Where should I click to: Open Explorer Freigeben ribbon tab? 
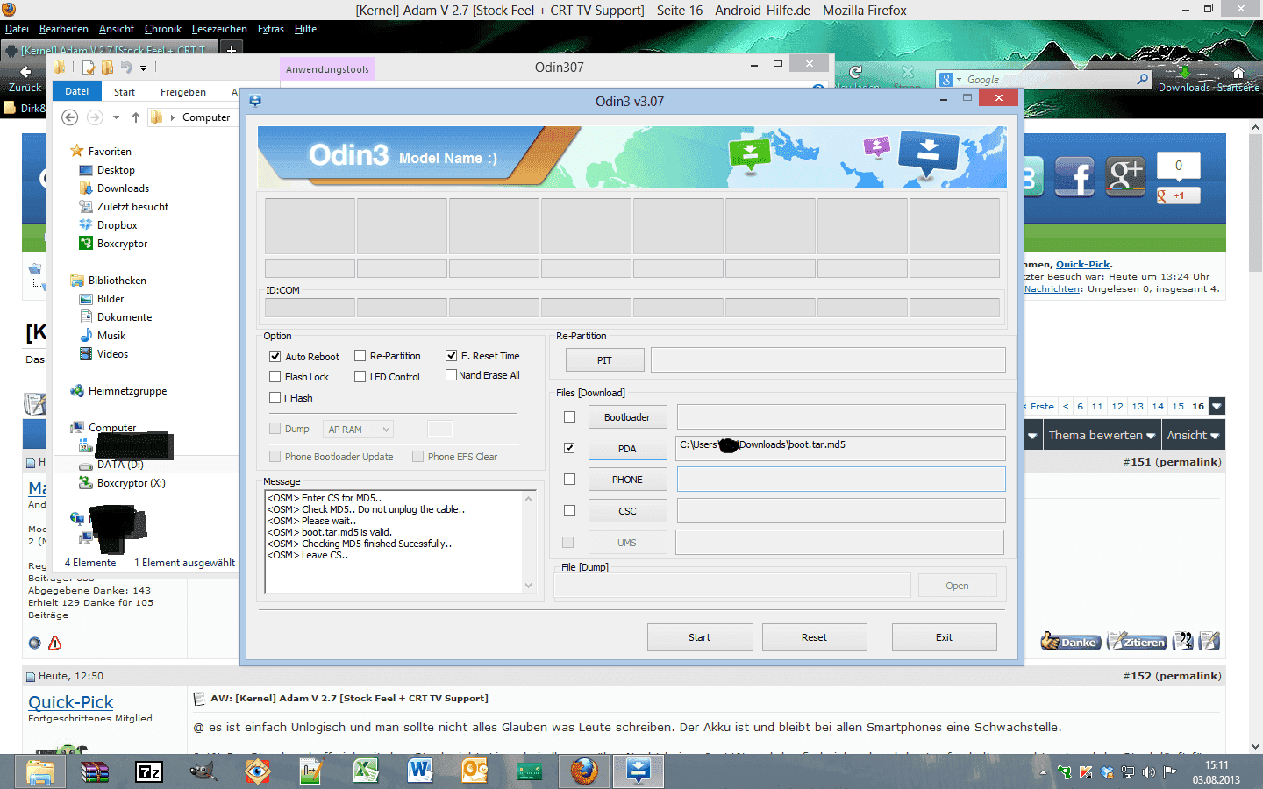point(183,91)
